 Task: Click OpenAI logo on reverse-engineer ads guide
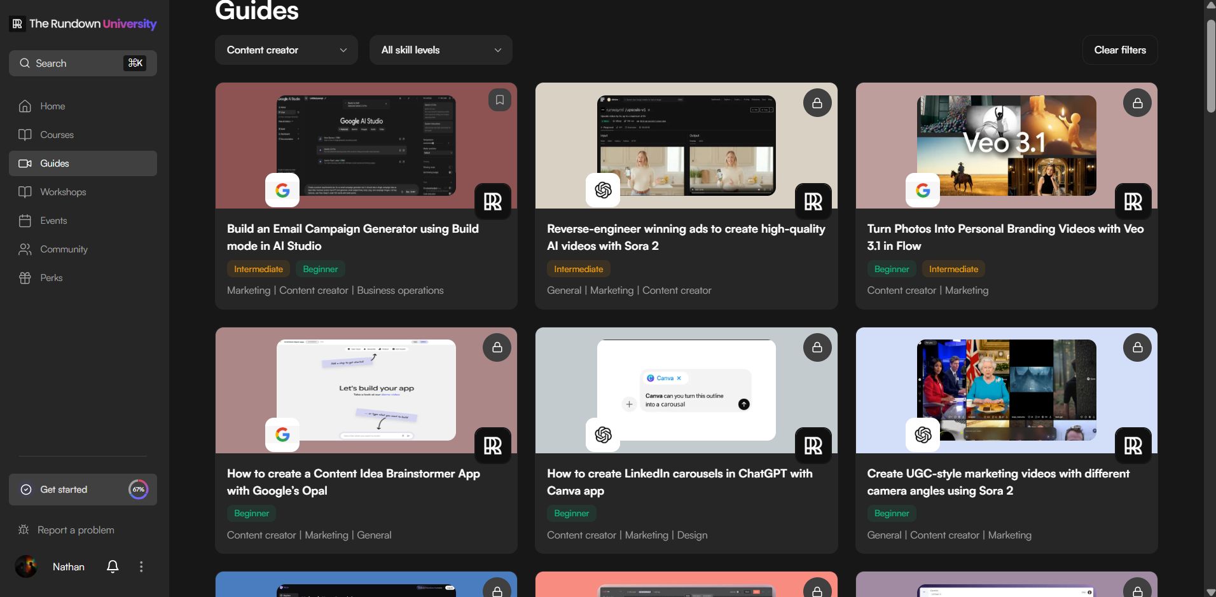tap(603, 190)
